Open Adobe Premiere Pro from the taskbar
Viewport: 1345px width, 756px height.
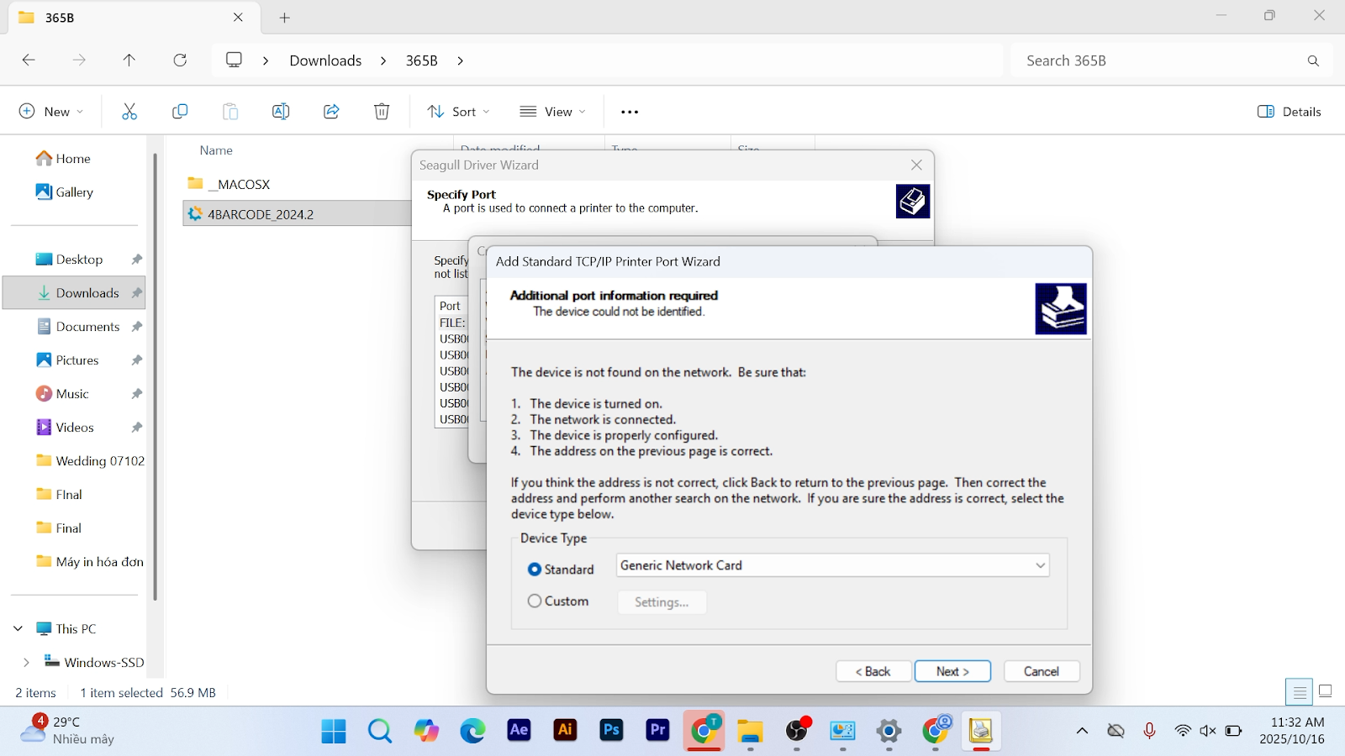pos(657,731)
